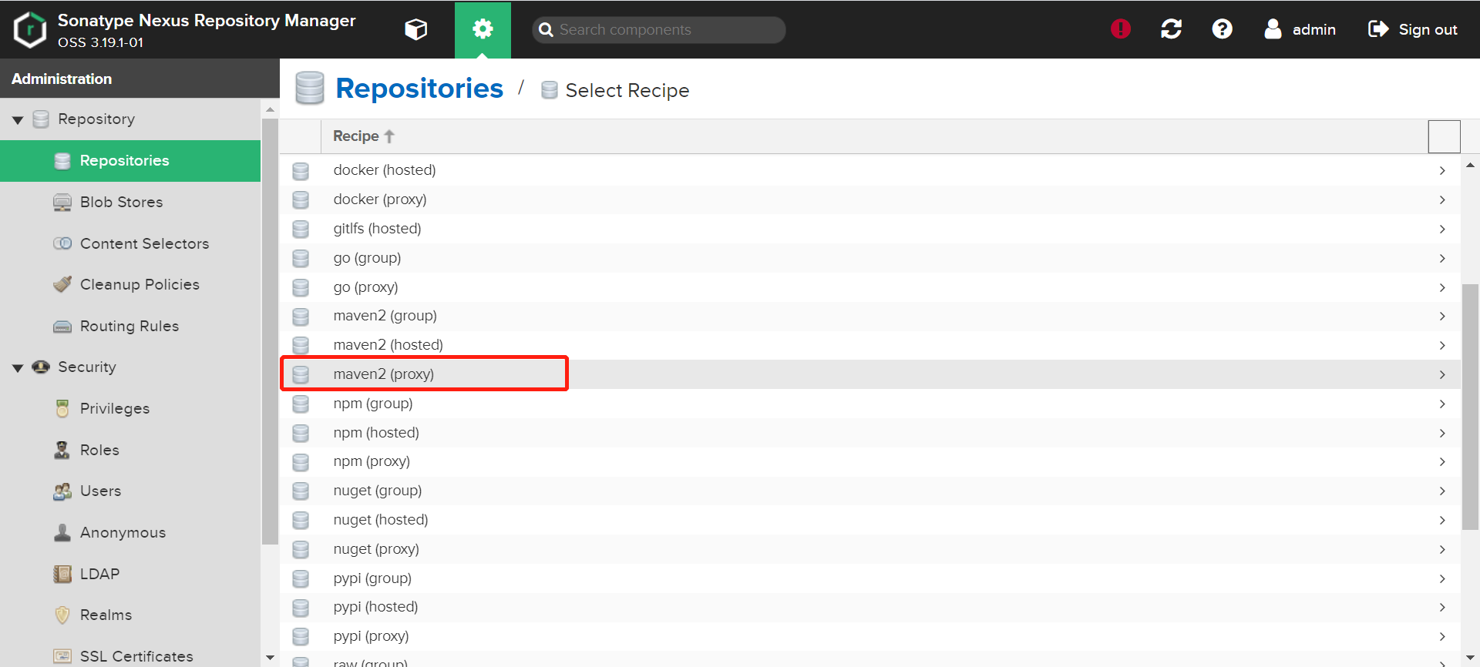Image resolution: width=1480 pixels, height=667 pixels.
Task: Click Sign out
Action: coord(1412,29)
